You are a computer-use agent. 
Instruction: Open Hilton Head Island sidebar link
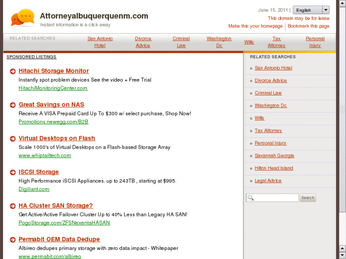[x=274, y=168]
